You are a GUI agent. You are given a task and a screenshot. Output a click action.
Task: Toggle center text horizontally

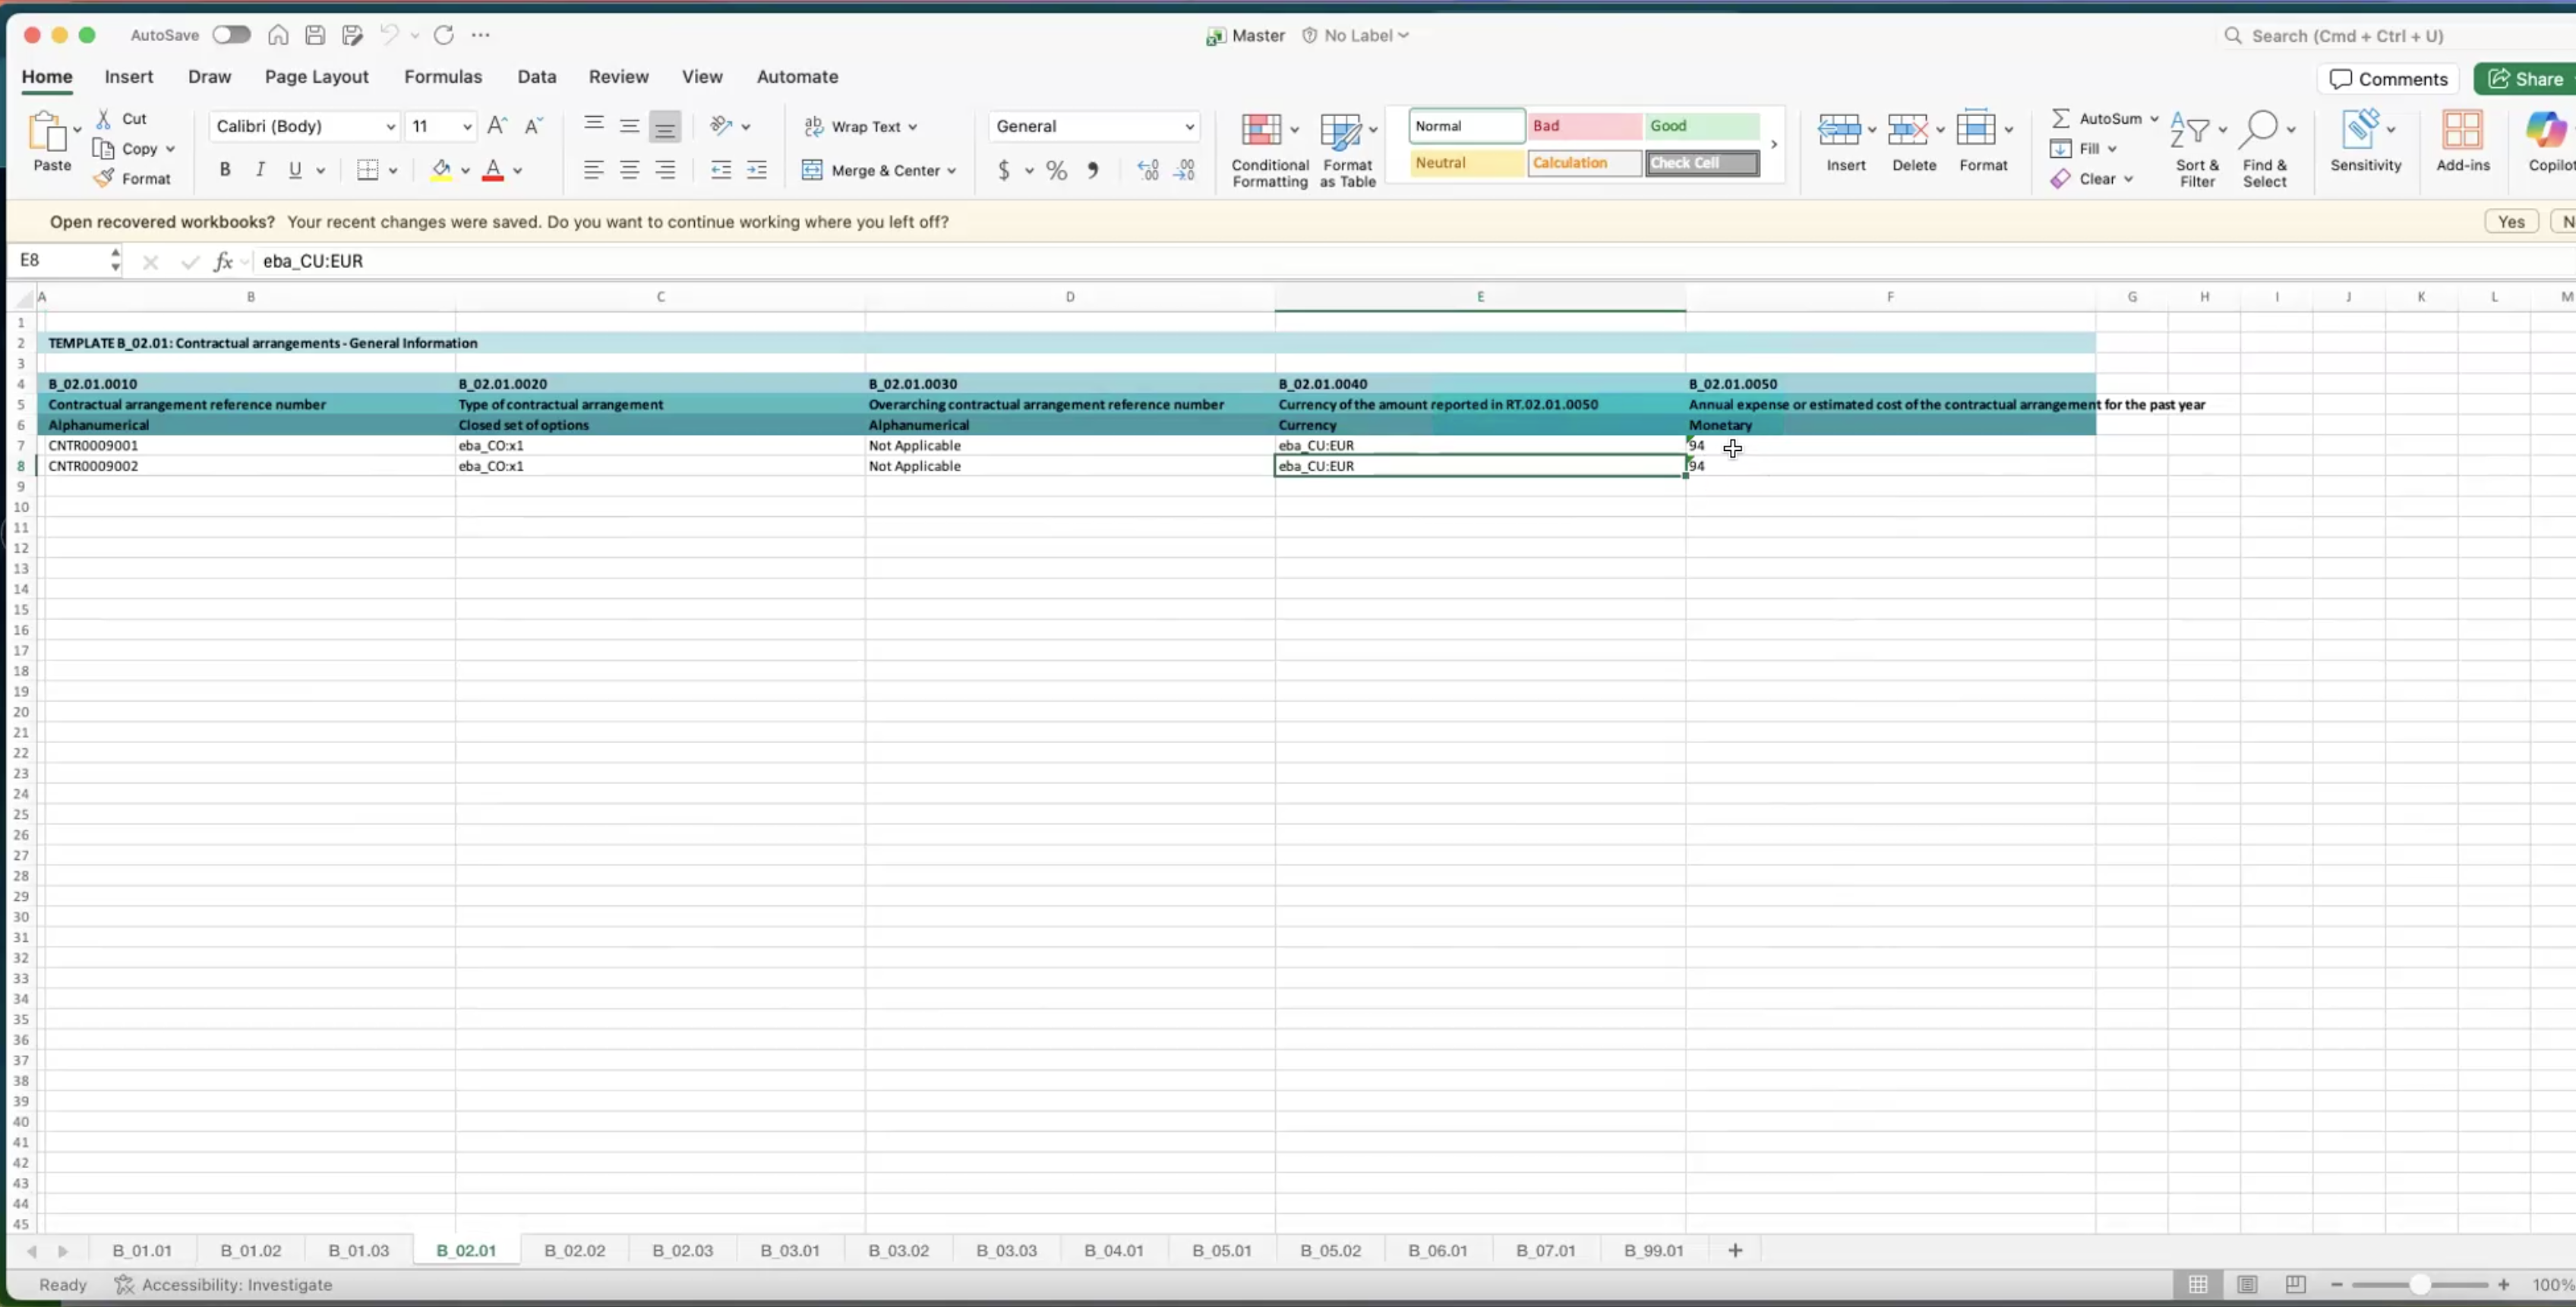click(629, 170)
